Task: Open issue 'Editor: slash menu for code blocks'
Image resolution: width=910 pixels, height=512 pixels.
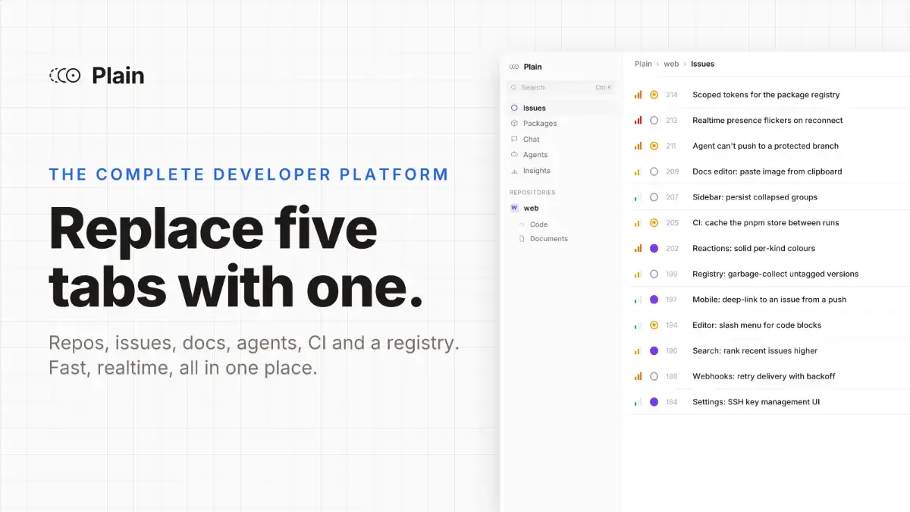Action: 757,325
